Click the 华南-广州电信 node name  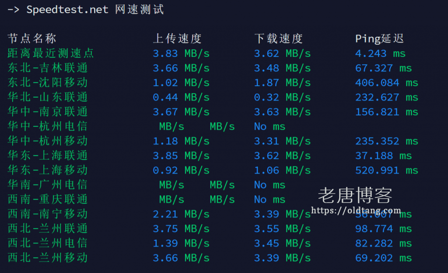click(48, 185)
